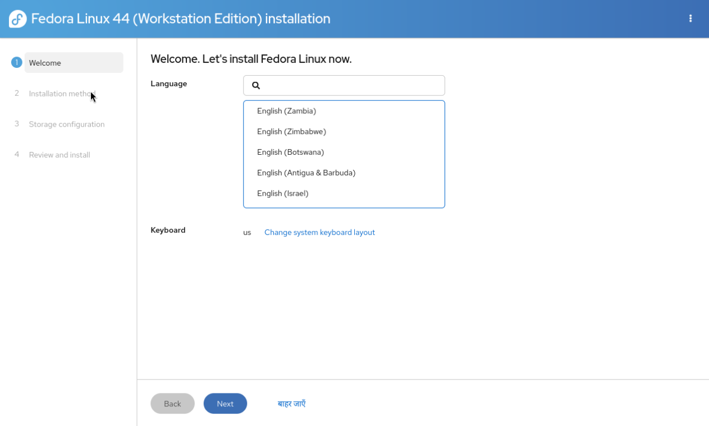Choose English (Botswana) from the list
This screenshot has height=426, width=709.
coord(344,152)
